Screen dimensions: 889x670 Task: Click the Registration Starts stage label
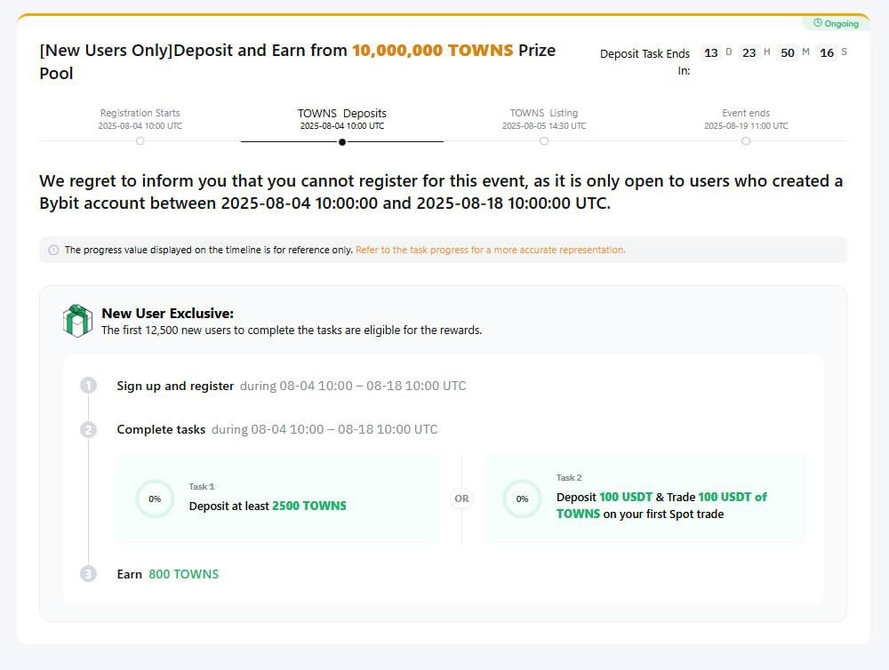[x=140, y=113]
